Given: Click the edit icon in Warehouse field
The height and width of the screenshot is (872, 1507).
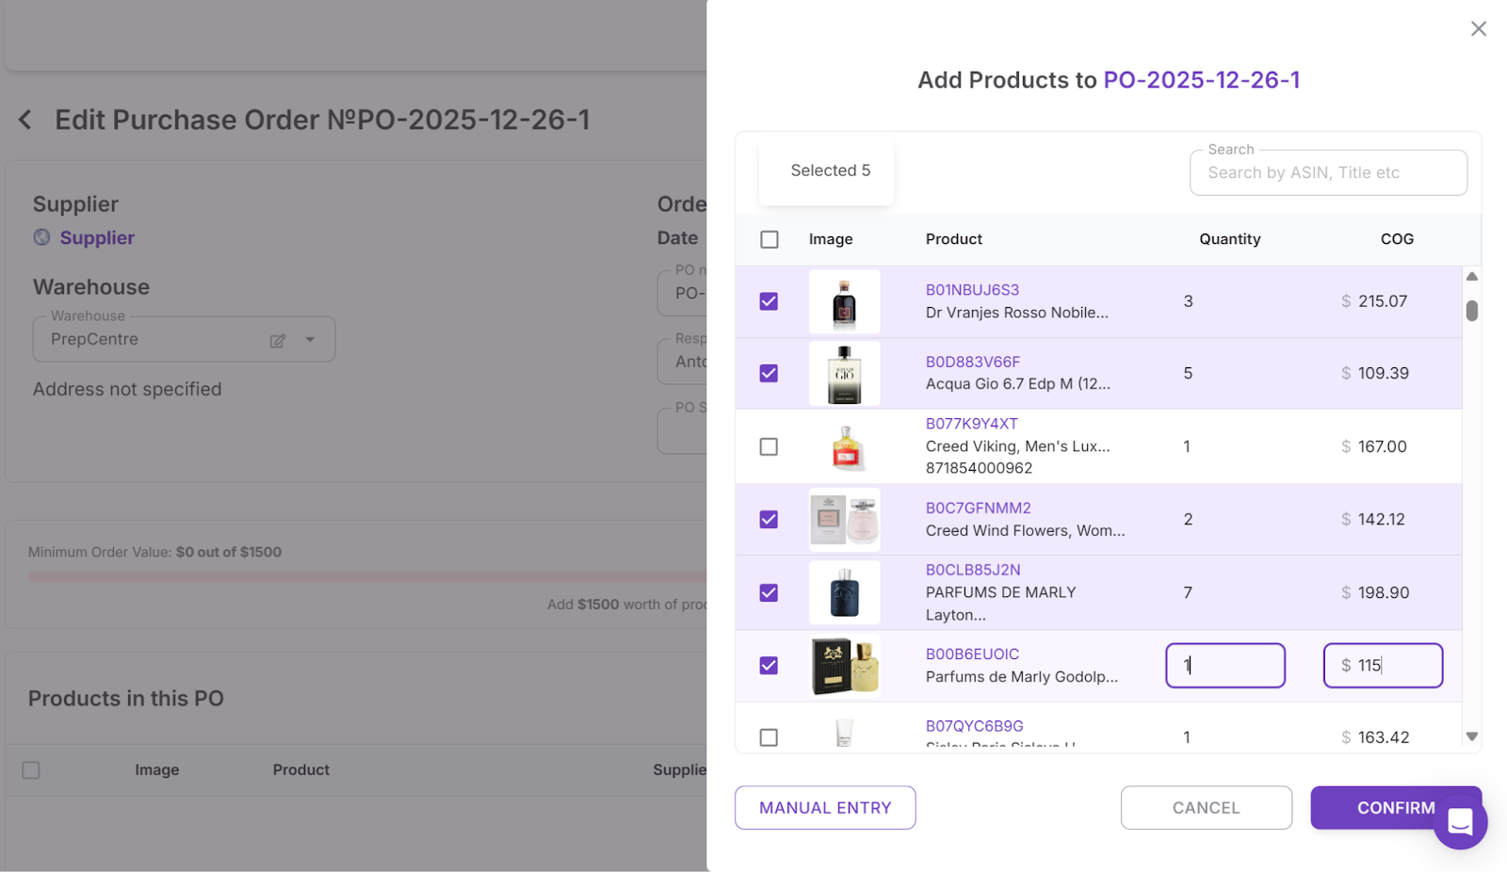Looking at the screenshot, I should 278,341.
